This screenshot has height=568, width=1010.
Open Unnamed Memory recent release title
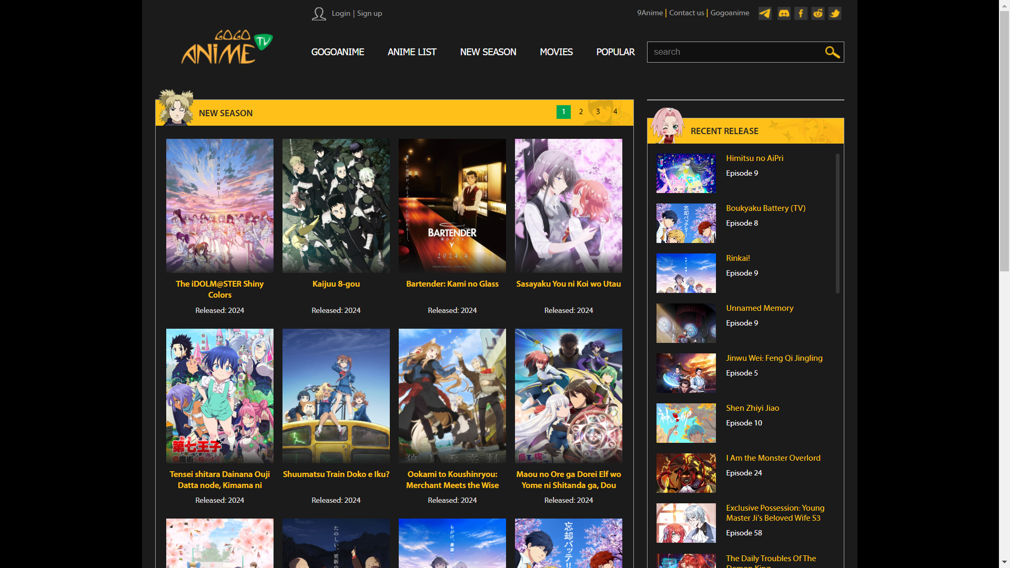760,308
